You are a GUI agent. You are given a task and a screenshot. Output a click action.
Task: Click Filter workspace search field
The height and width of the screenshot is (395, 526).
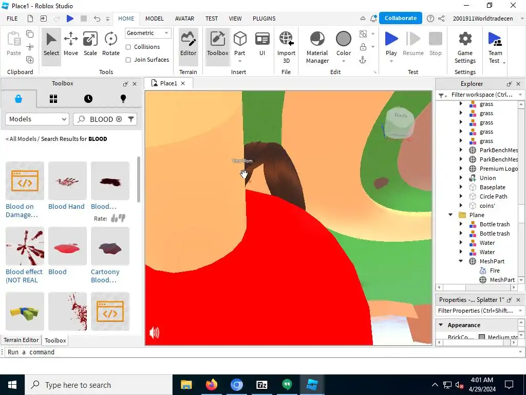coord(482,95)
